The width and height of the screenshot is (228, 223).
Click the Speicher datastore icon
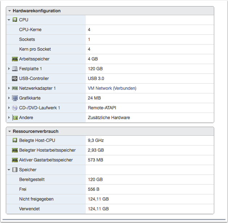tap(15, 170)
